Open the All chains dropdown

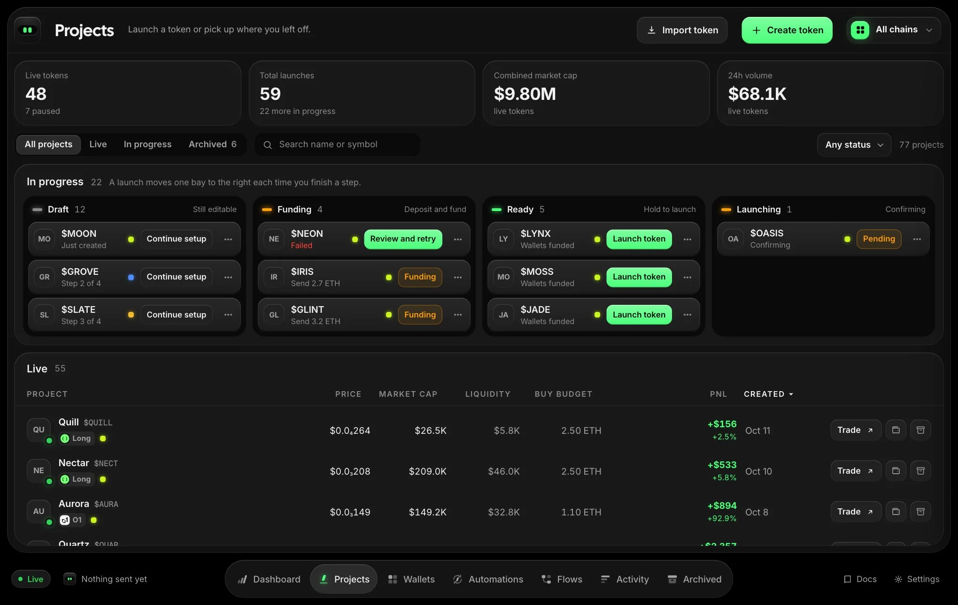click(894, 30)
